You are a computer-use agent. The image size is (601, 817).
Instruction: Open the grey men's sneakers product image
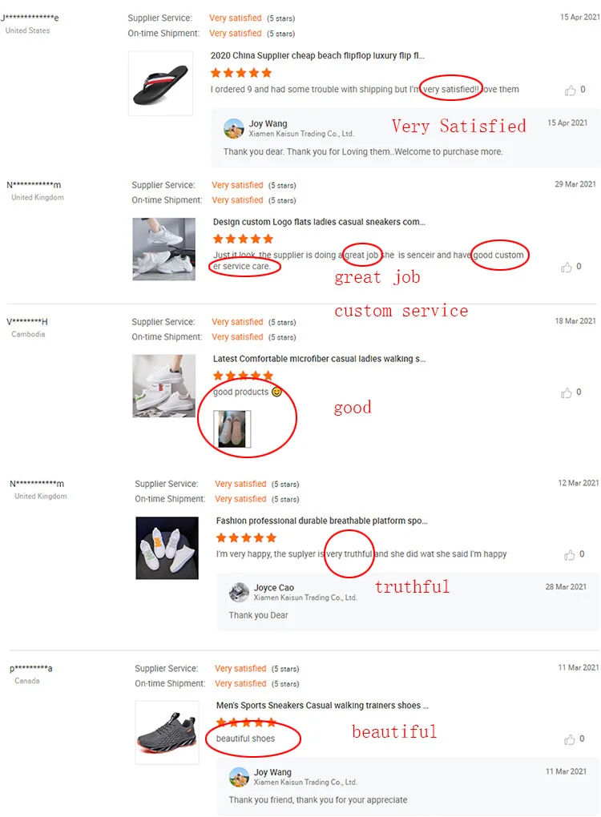pyautogui.click(x=167, y=733)
